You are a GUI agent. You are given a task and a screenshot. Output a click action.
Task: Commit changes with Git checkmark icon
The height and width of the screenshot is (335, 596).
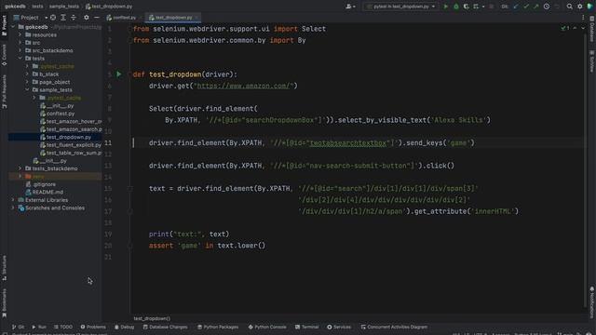point(526,7)
